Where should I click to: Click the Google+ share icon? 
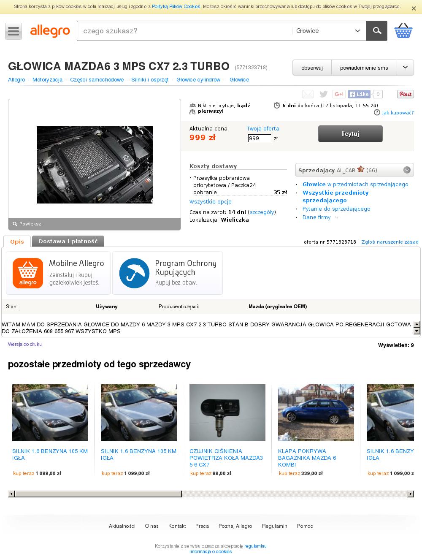(x=339, y=94)
